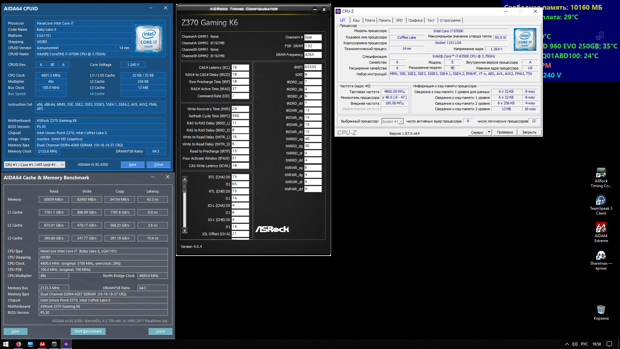Open ASRock Timing Configurator desktop shortcut
620x349 pixels.
click(x=601, y=173)
